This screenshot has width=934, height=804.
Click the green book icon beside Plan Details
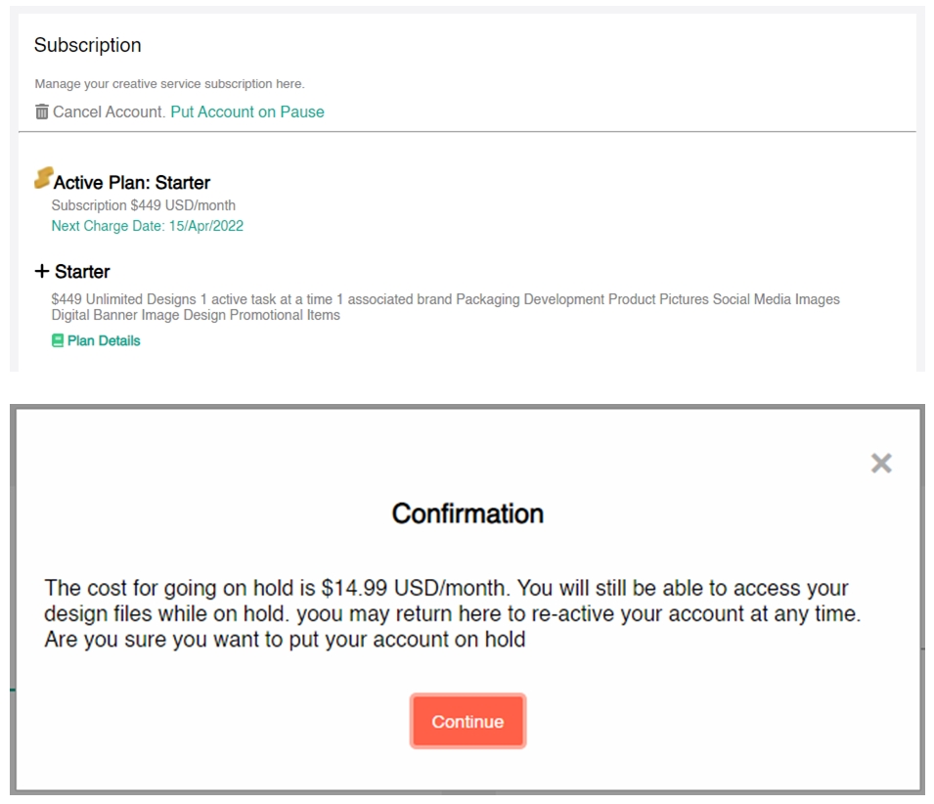pyautogui.click(x=57, y=340)
